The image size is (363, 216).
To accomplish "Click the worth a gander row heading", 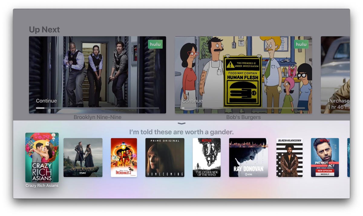I will coord(181,132).
